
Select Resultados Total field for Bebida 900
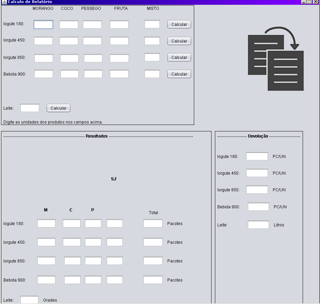coord(153,280)
